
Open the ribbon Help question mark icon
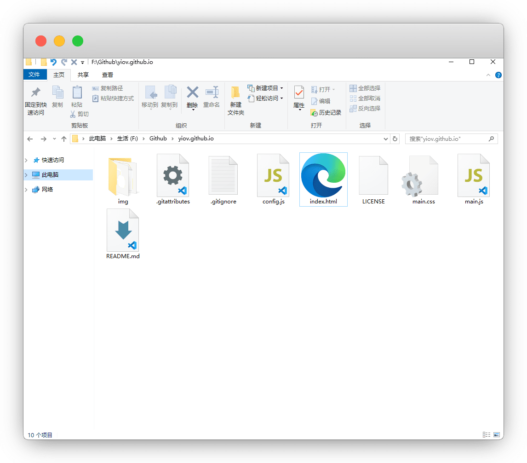tap(498, 75)
